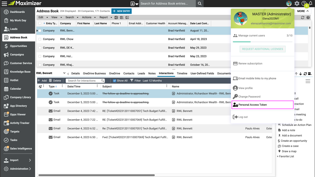
Task: Enable the Show All interactions checkbox
Action: (x=115, y=80)
